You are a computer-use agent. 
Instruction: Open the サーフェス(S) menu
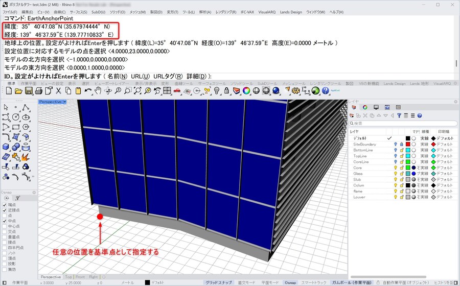pos(79,12)
